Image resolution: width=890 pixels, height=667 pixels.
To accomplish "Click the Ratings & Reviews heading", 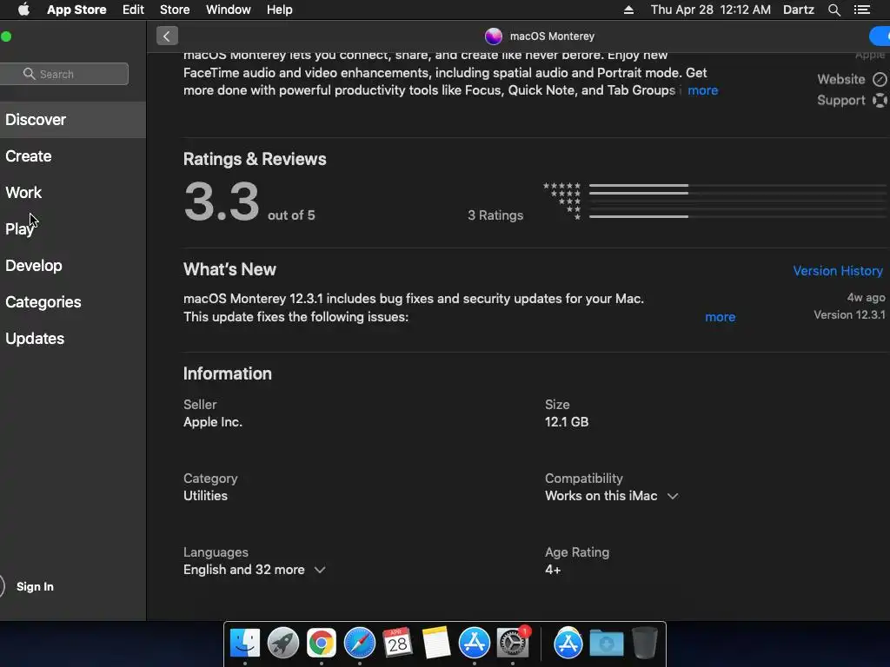I will (255, 160).
